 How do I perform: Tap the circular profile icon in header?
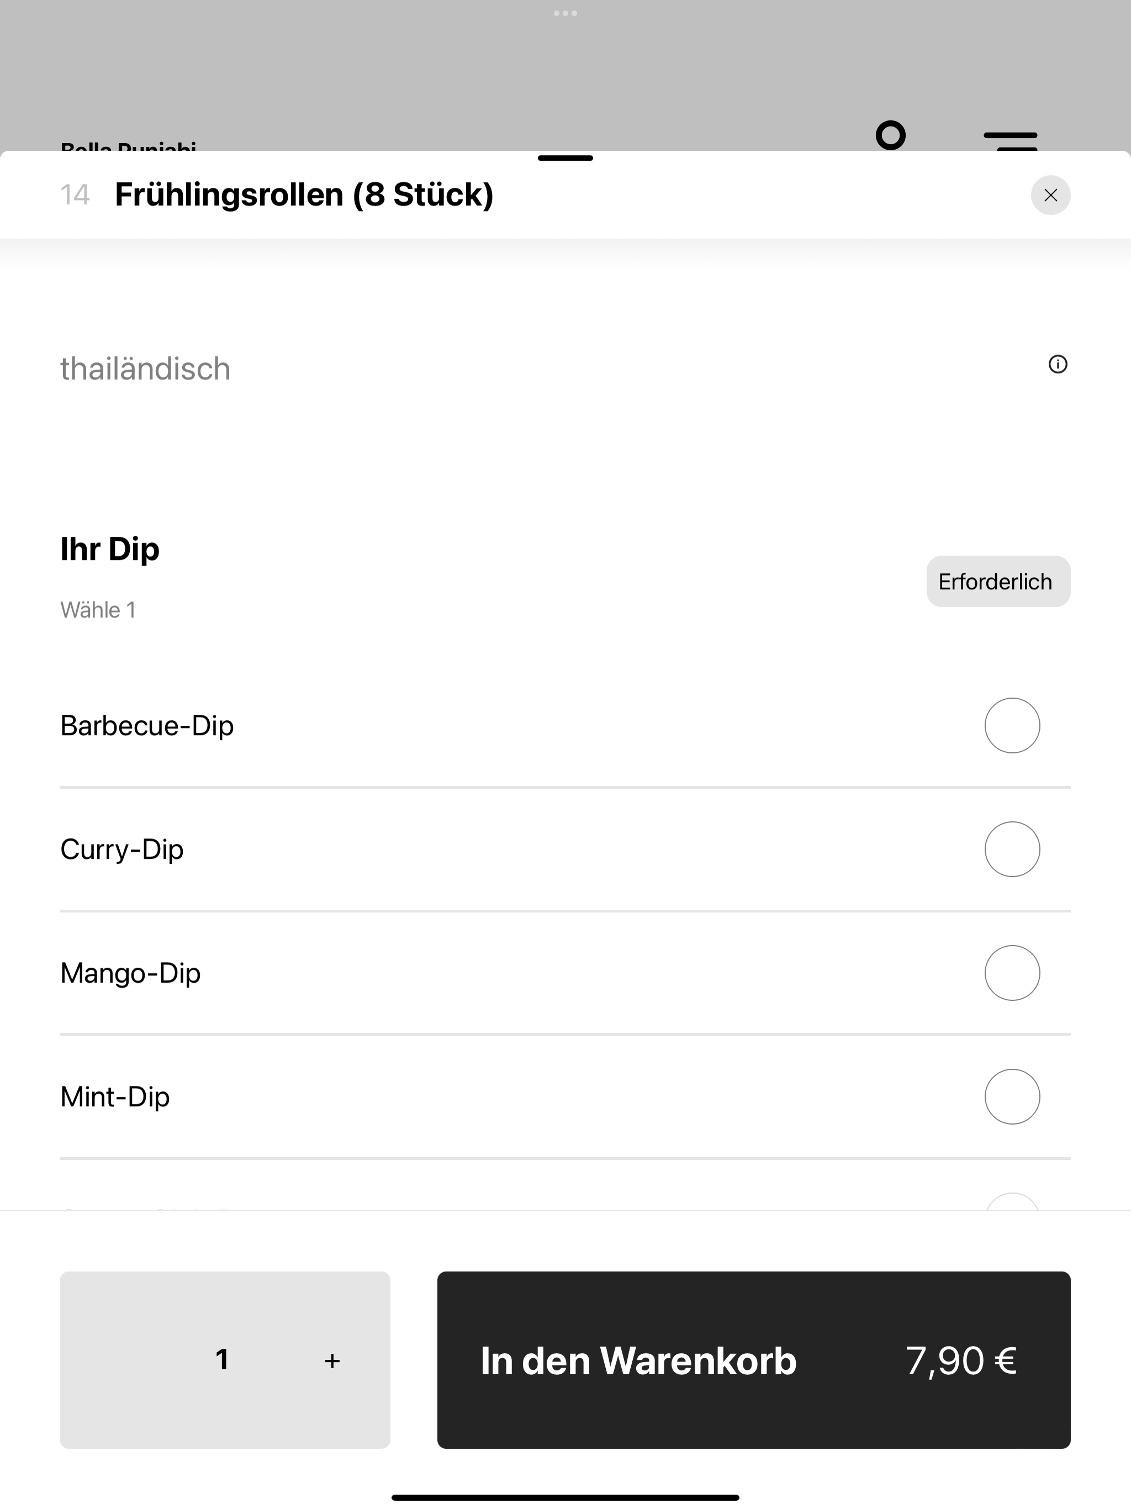890,135
